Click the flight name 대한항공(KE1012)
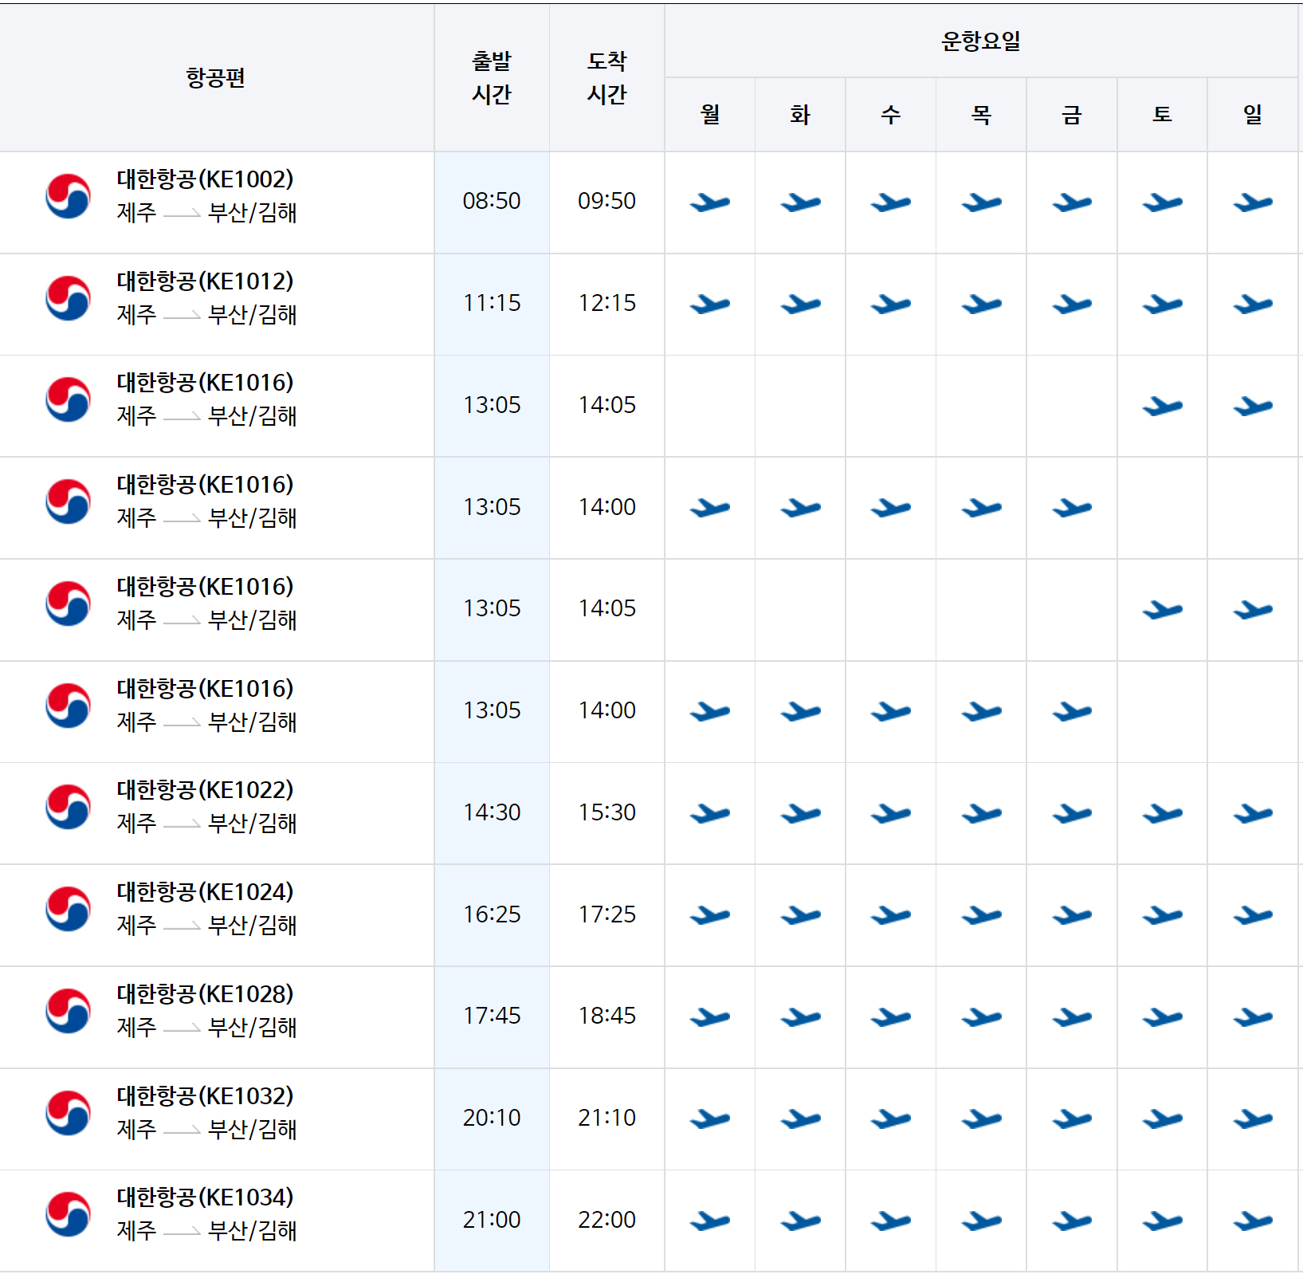1303x1278 pixels. 206,281
